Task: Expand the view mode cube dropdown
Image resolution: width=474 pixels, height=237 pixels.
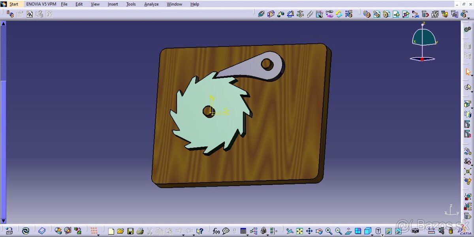Action: click(x=372, y=235)
